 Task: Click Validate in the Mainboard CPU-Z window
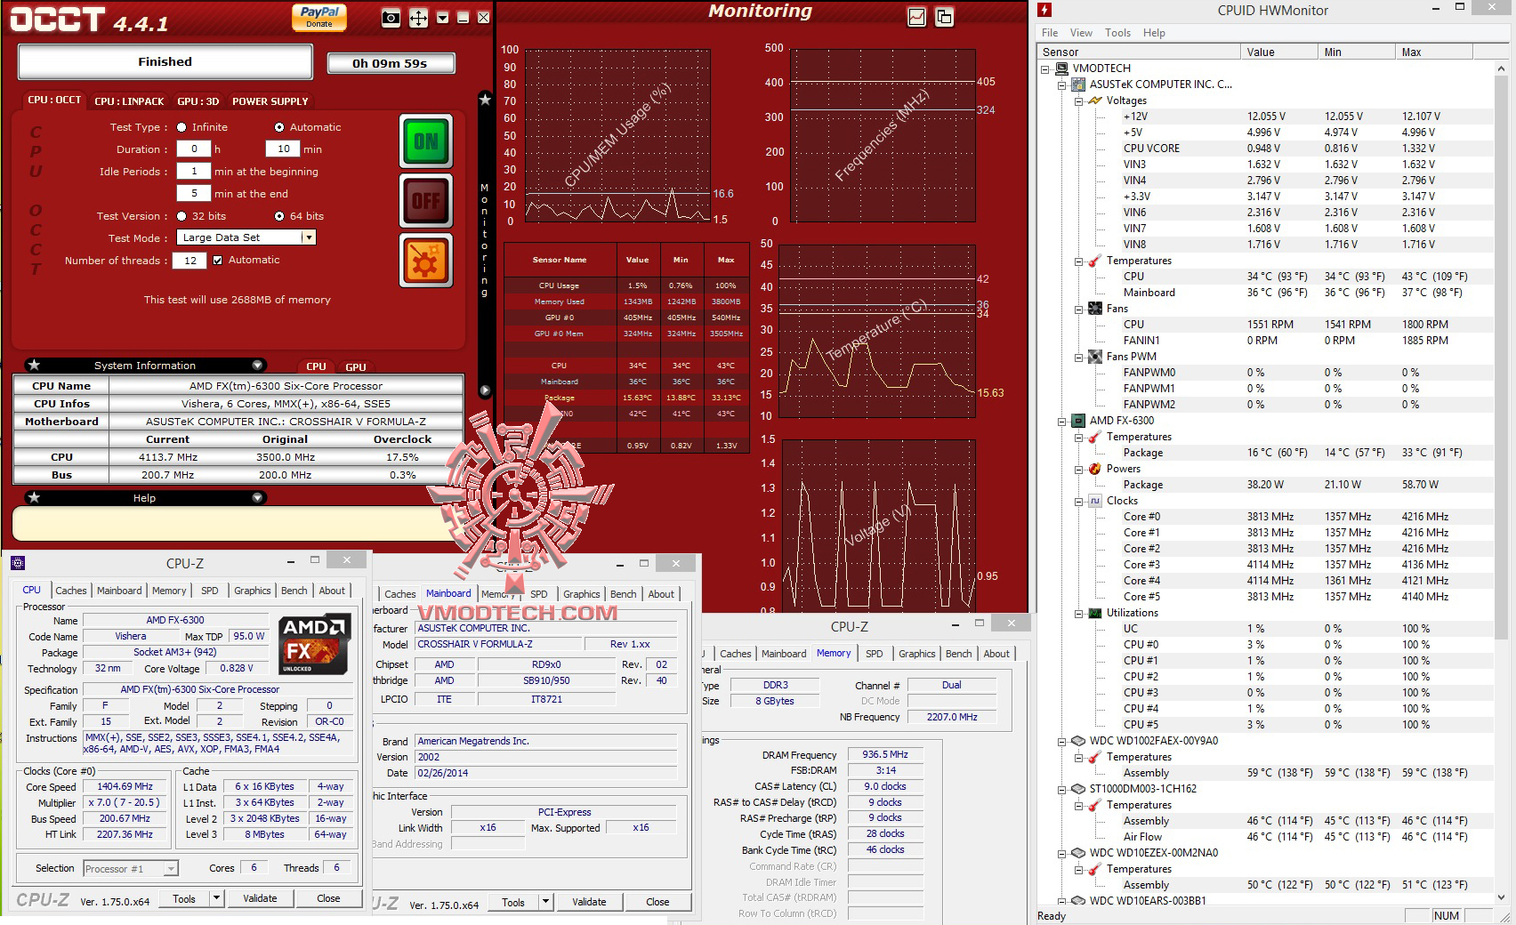point(589,902)
